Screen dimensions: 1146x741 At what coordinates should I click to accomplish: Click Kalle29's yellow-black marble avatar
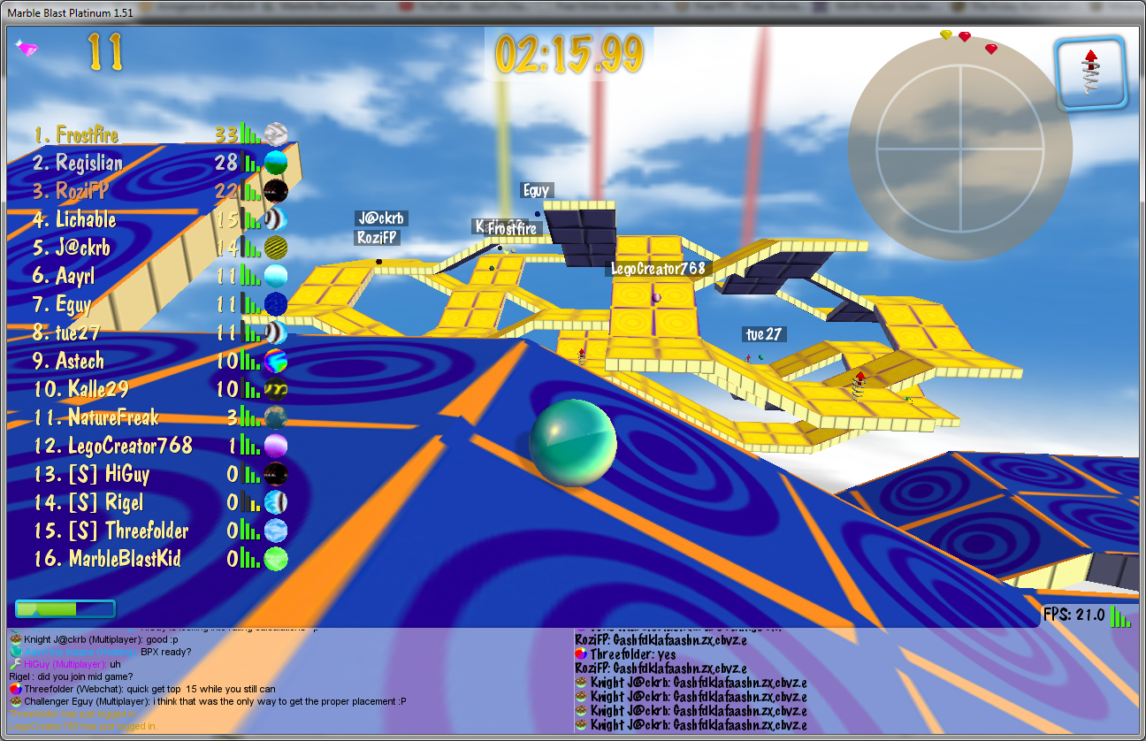[x=276, y=389]
